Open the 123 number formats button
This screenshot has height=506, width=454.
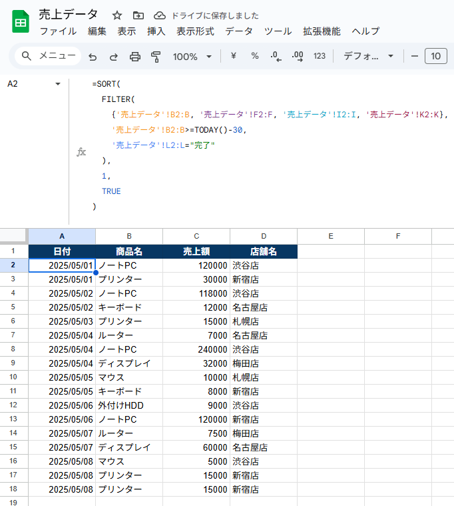[x=320, y=56]
